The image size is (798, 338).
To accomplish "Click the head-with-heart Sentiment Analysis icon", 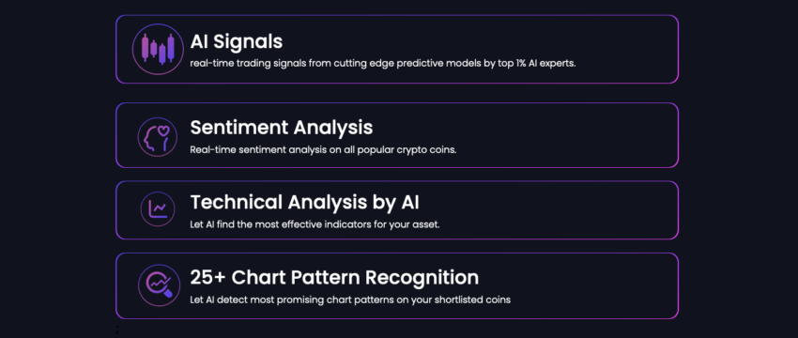I will tap(158, 137).
